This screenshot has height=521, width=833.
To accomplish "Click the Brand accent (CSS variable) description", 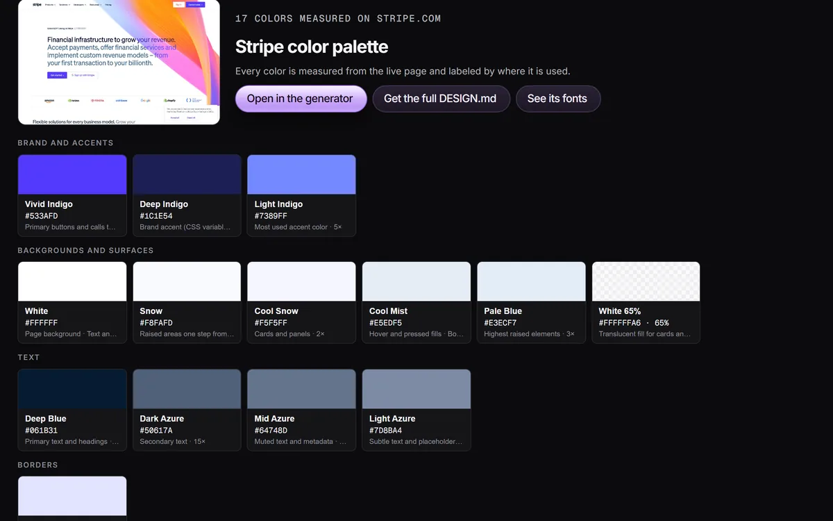I will click(185, 227).
